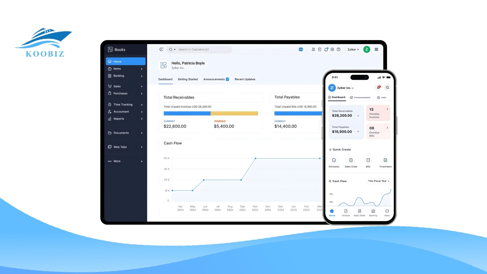Click the yellow overdue receivables bar segment
Viewport: 487px width, 274px height.
pyautogui.click(x=234, y=114)
